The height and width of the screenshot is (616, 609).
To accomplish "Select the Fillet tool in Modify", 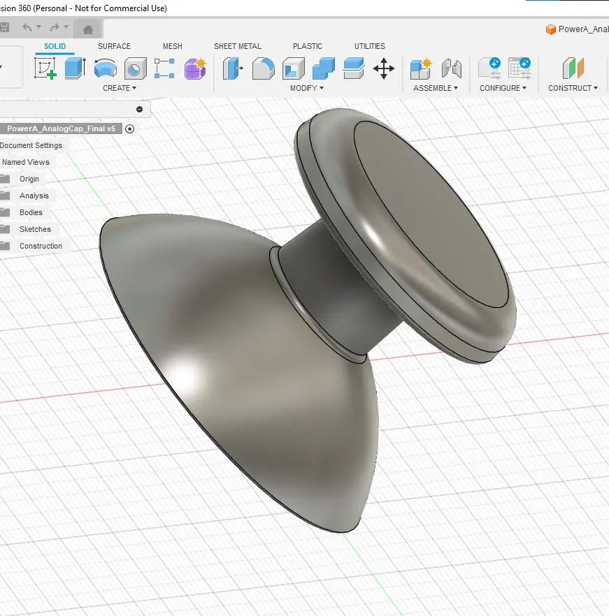I will click(x=262, y=68).
